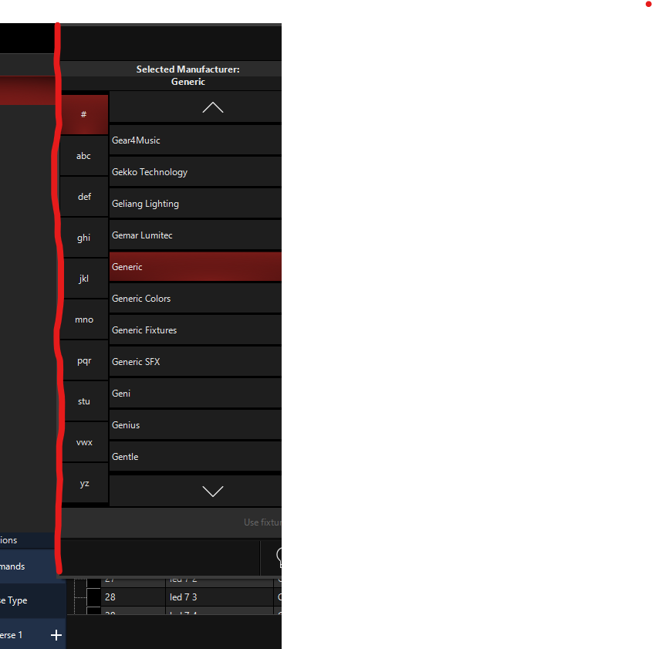Select fixture number 28 cell

(x=133, y=597)
